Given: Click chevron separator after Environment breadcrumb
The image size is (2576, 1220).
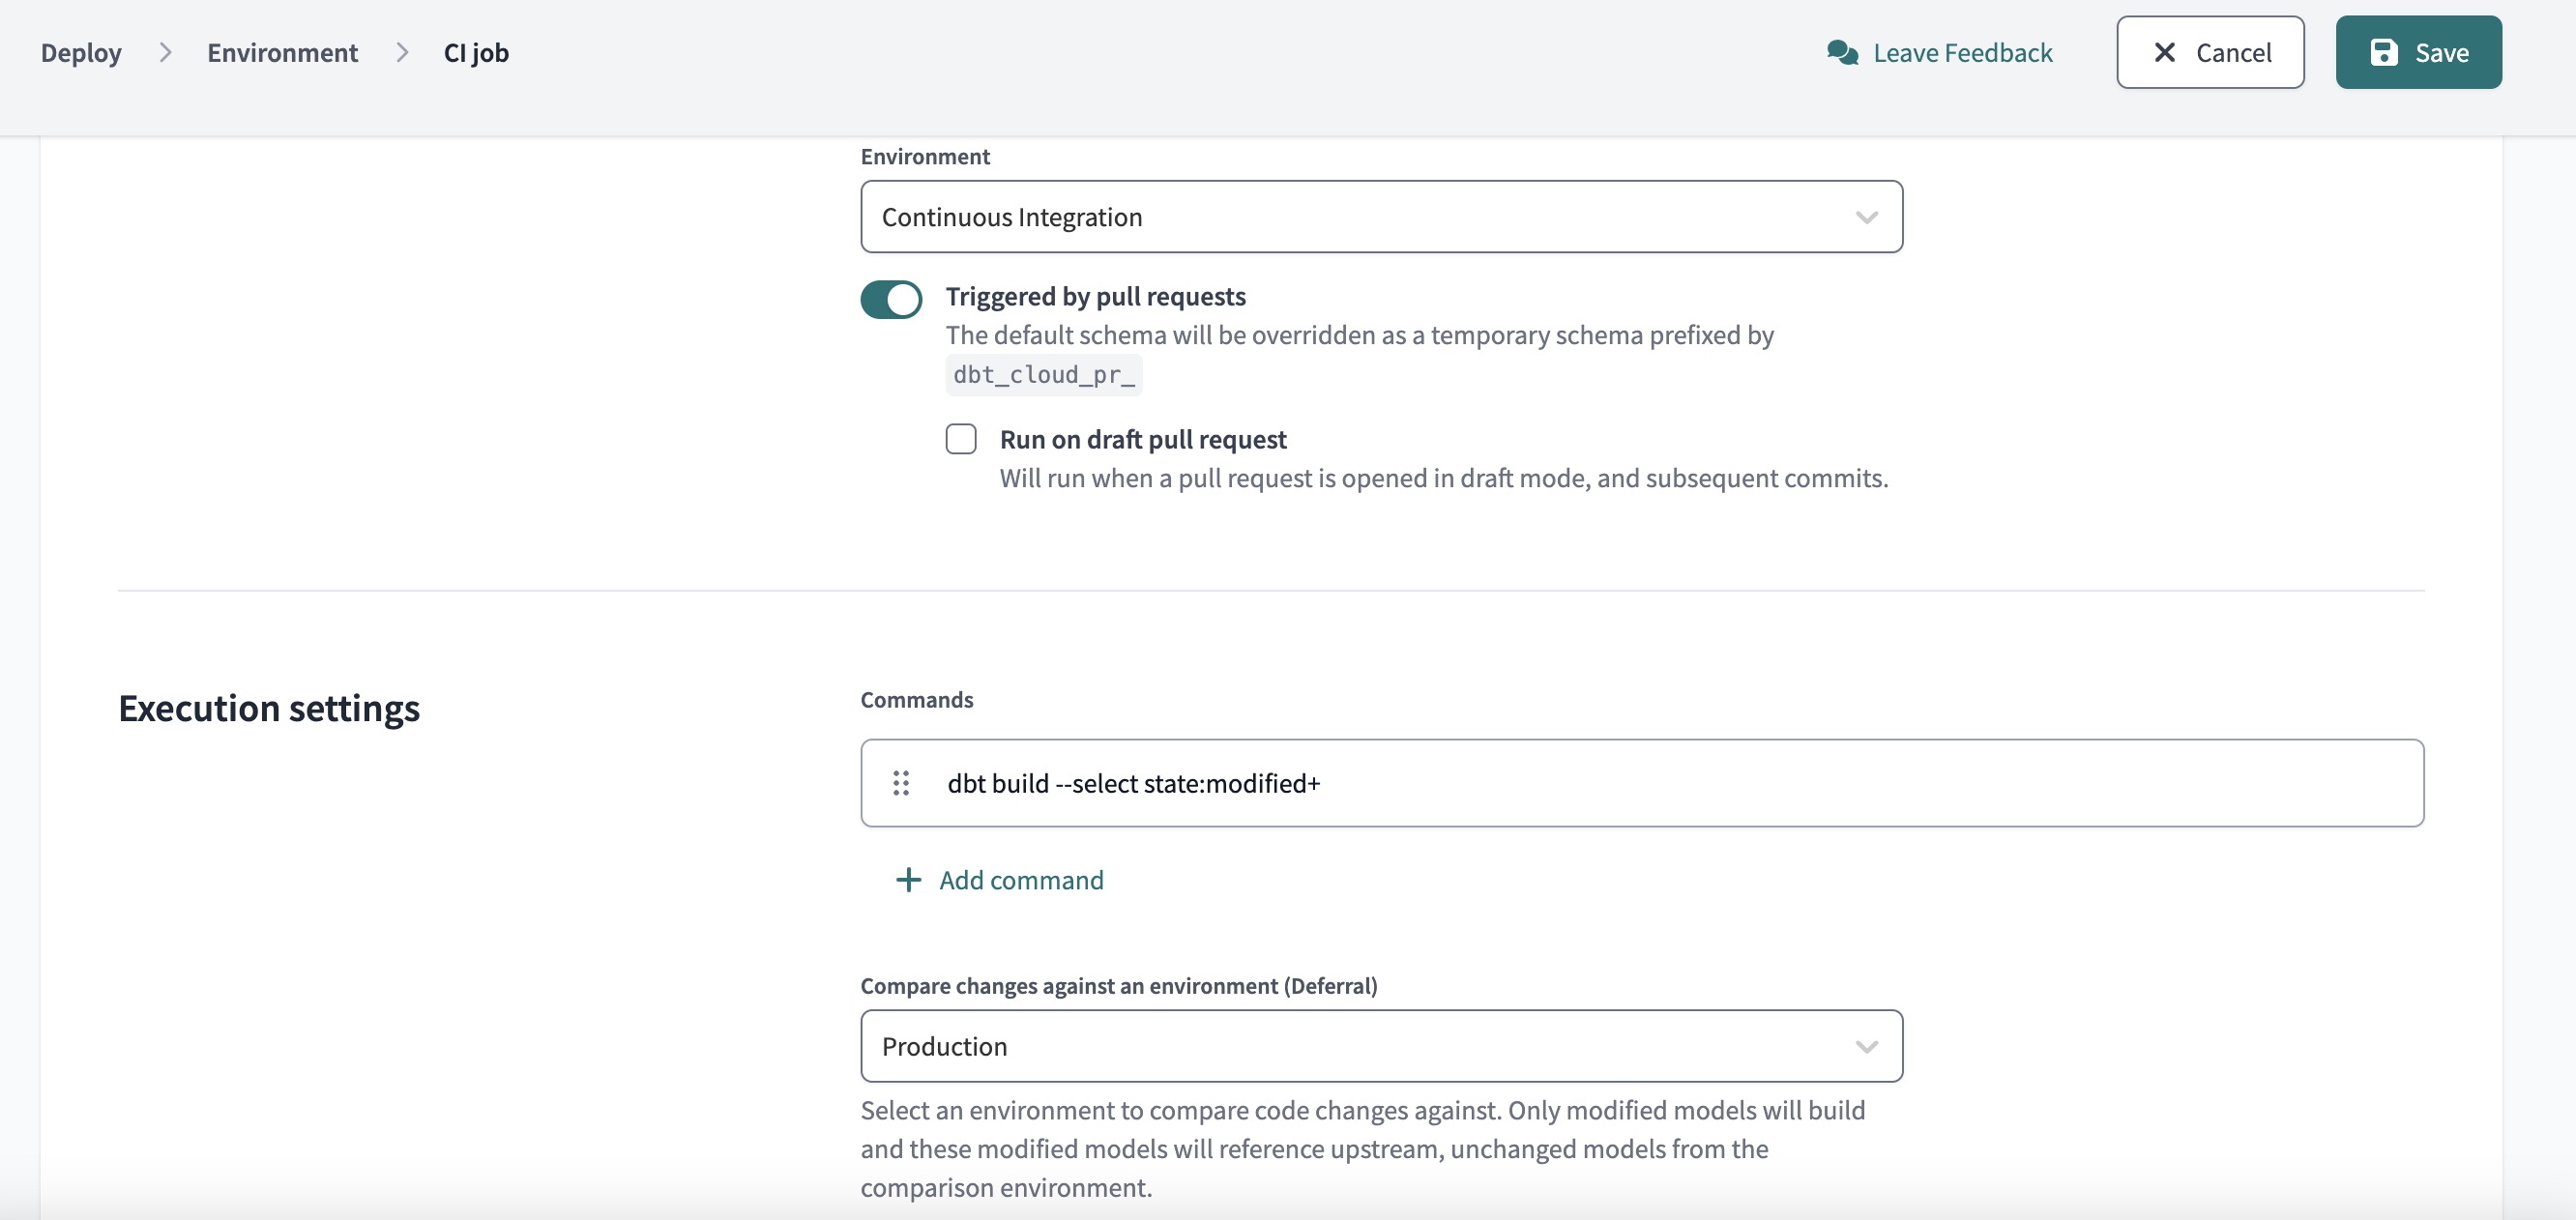Looking at the screenshot, I should tap(401, 52).
